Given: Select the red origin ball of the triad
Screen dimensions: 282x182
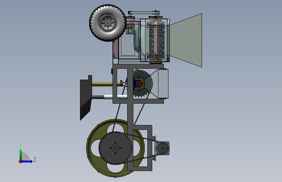Looking at the screenshot, I should (20, 162).
